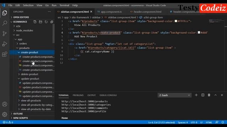Click the editor minimap
The height and width of the screenshot is (127, 227).
pyautogui.click(x=216, y=21)
